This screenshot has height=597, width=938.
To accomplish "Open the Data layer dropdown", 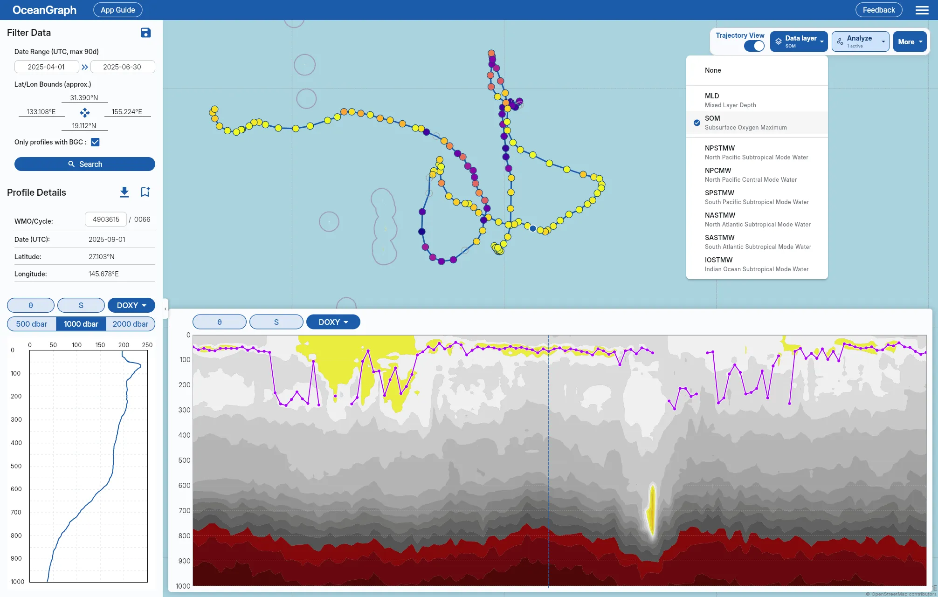I will click(799, 41).
